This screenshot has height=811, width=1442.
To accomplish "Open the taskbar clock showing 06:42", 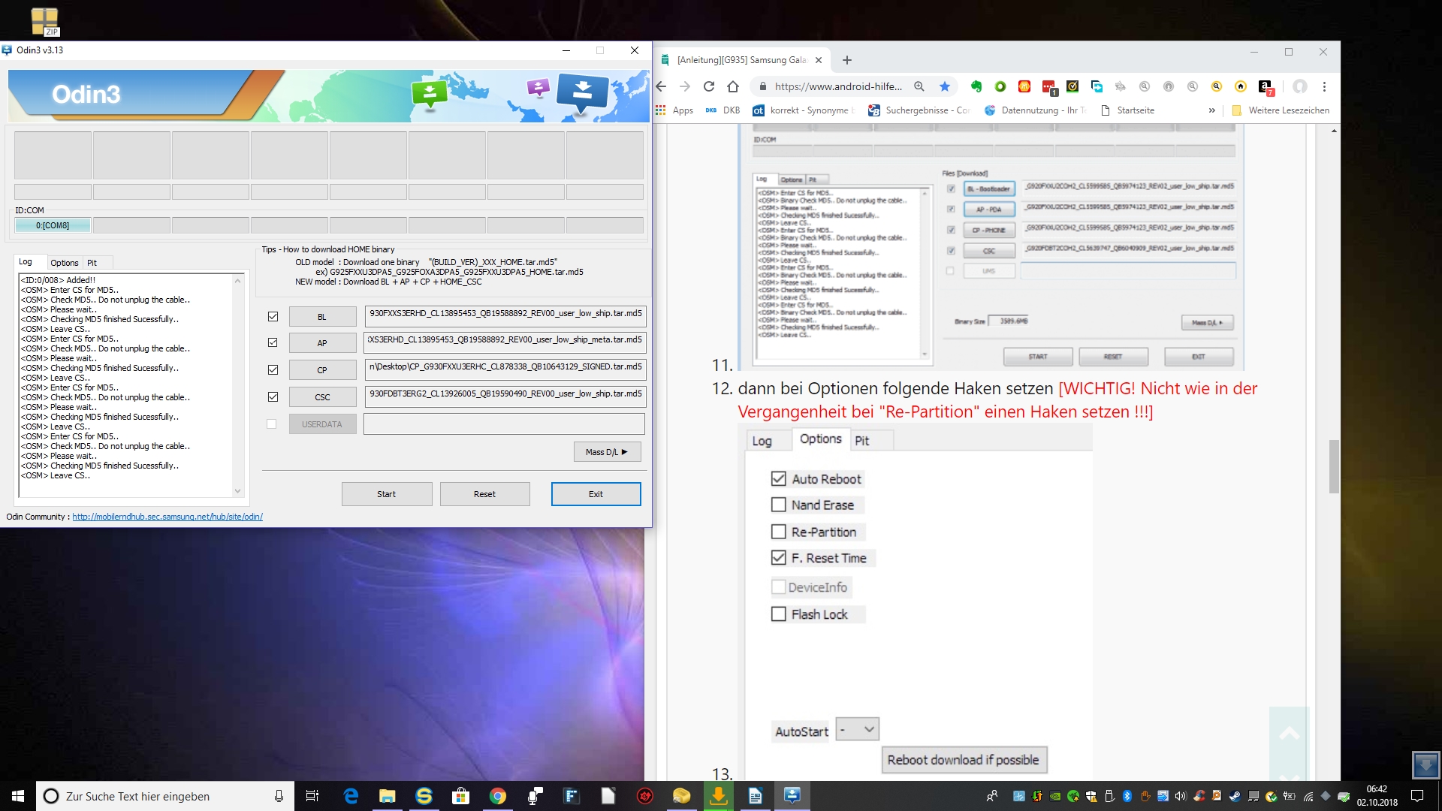I will pyautogui.click(x=1377, y=796).
